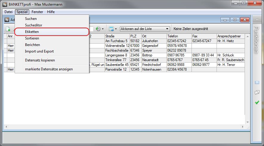Click the Telefon column header
Image resolution: width=264 pixels, height=146 pixels.
(x=179, y=36)
